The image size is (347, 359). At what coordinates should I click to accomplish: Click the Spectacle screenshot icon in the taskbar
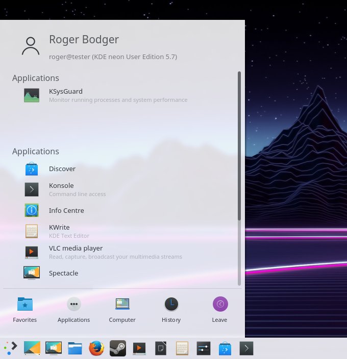click(x=54, y=348)
